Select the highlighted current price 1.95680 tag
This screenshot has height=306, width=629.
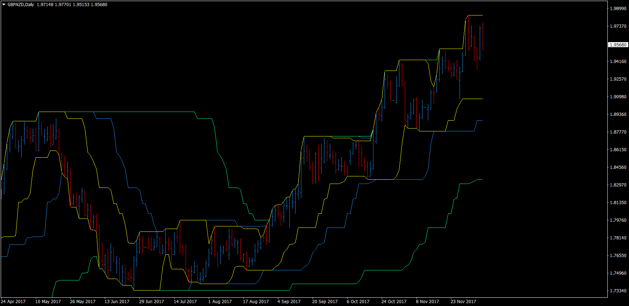click(x=618, y=45)
